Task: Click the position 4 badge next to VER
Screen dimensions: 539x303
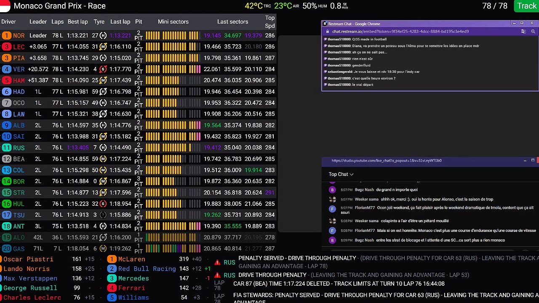Action: tap(6, 69)
